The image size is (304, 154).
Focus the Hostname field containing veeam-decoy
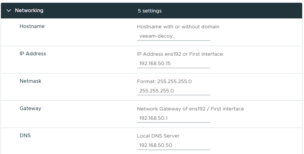[x=173, y=36]
